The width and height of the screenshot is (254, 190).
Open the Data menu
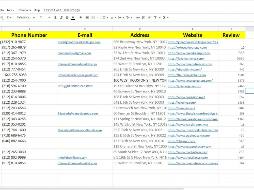2,10
